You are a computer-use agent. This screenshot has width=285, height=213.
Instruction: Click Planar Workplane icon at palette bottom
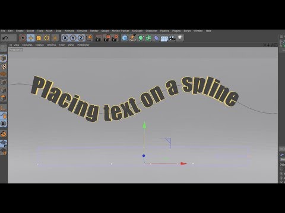(3, 151)
